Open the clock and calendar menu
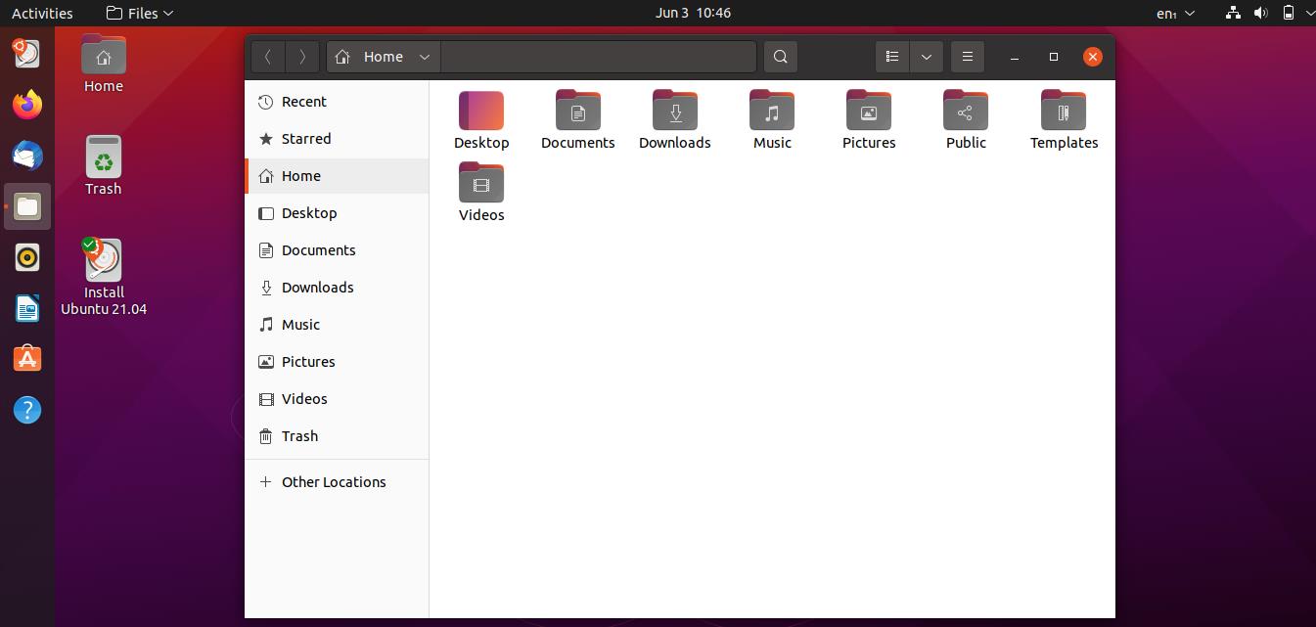The height and width of the screenshot is (627, 1316). [693, 13]
